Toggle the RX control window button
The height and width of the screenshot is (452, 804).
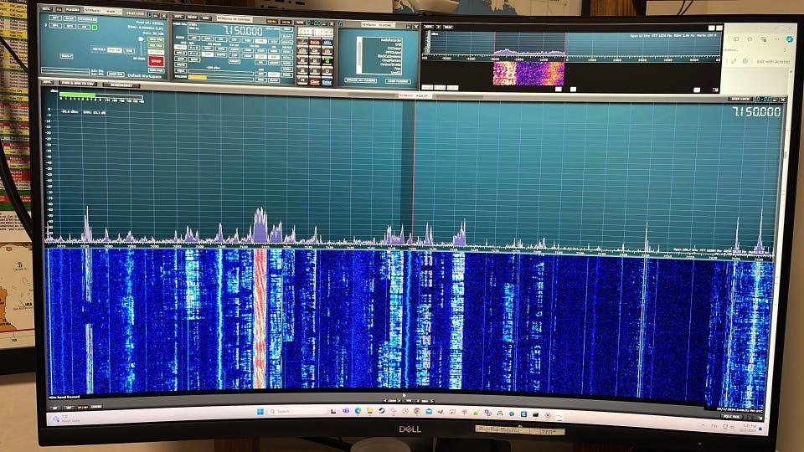pyautogui.click(x=84, y=27)
